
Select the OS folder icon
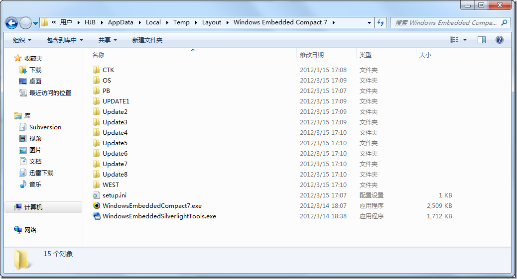tap(96, 81)
